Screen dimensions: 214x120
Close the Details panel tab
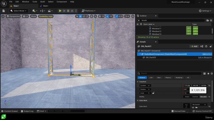[x=156, y=42]
